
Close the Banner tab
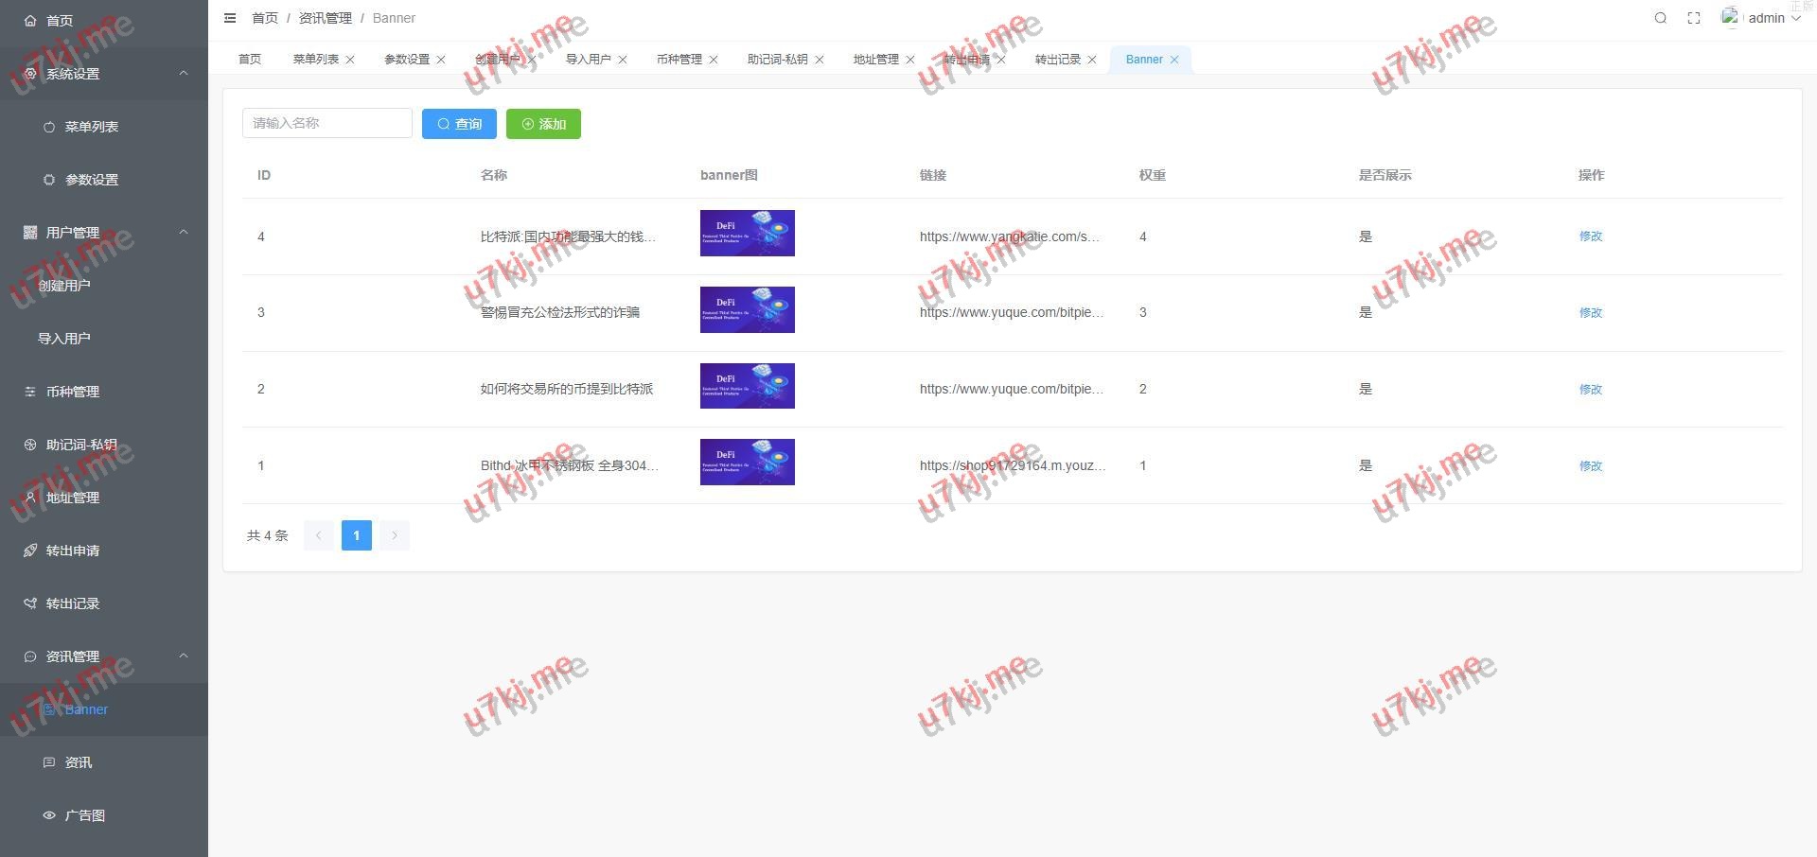1174,60
